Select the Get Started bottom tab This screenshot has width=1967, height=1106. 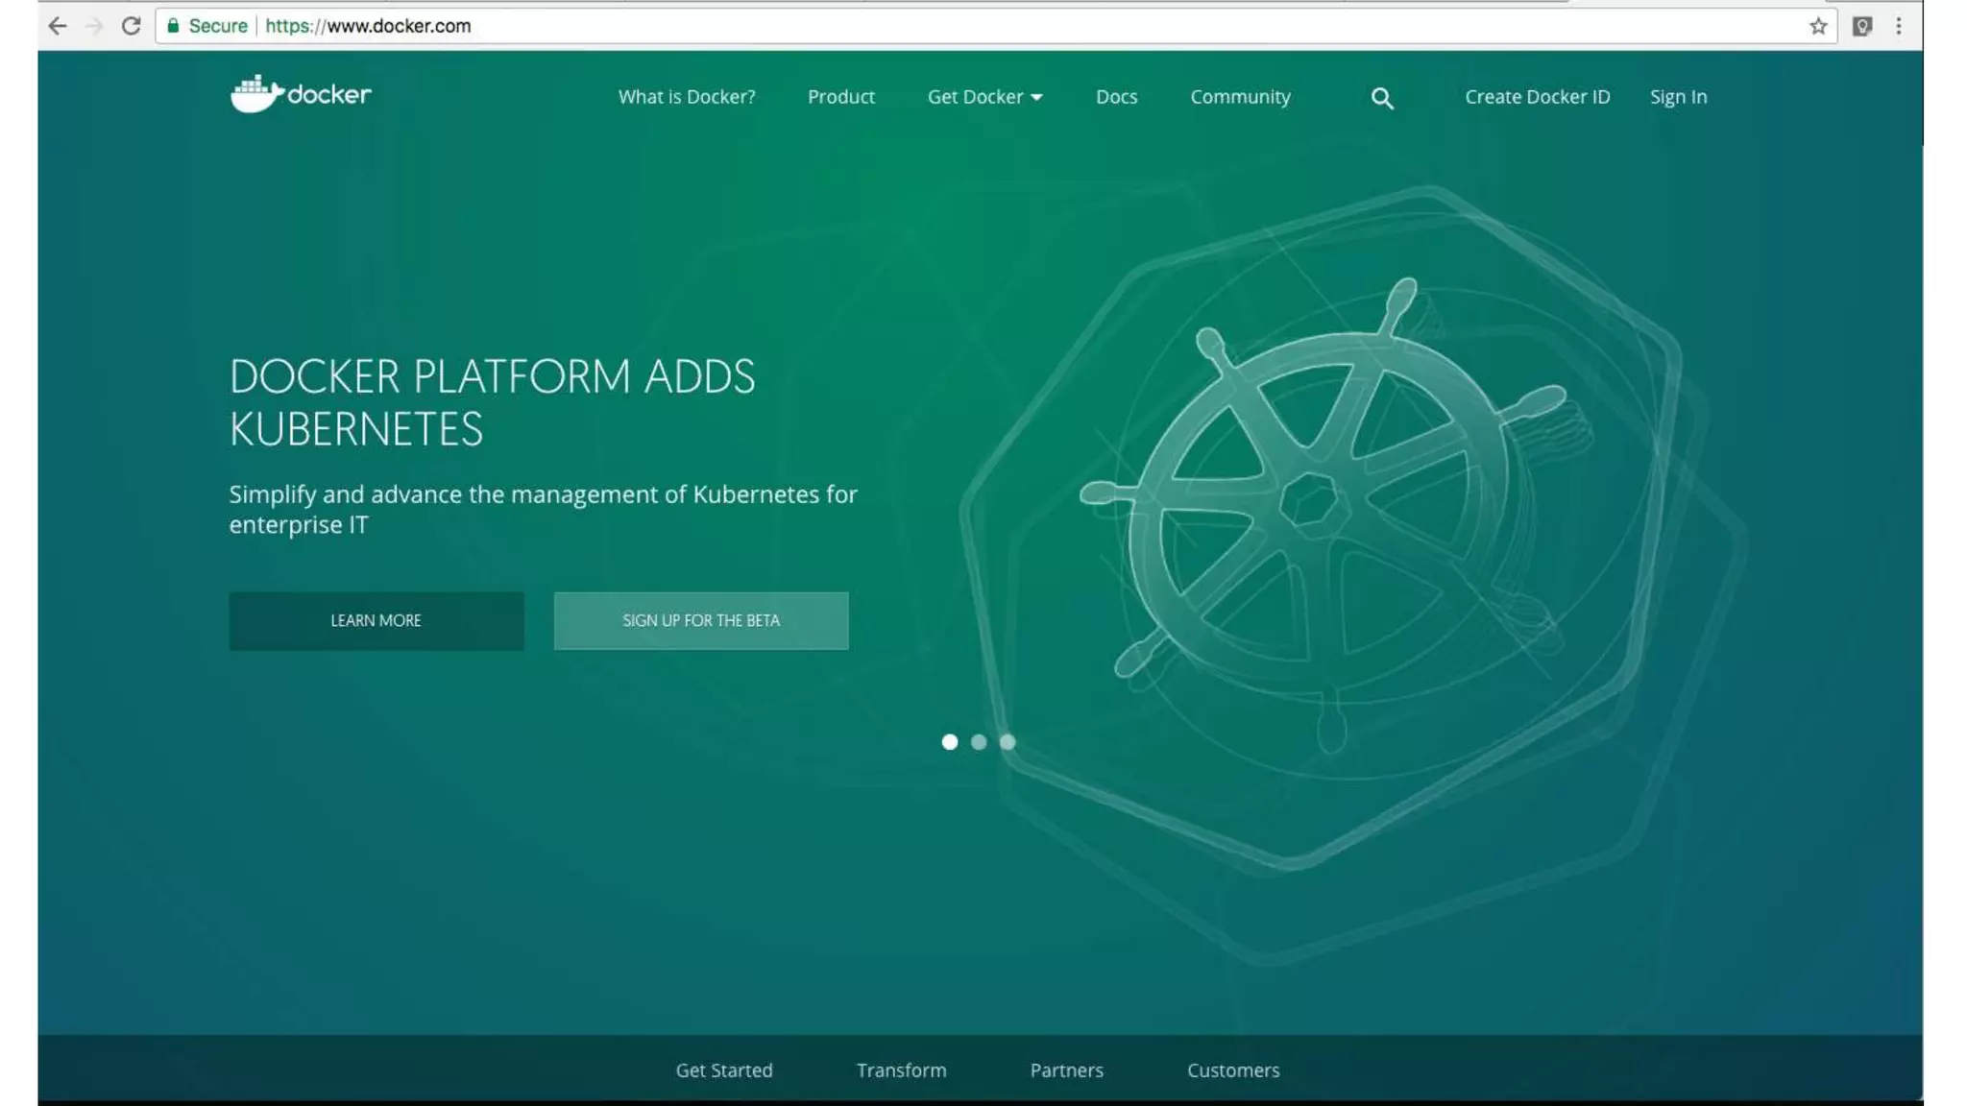[x=723, y=1070]
